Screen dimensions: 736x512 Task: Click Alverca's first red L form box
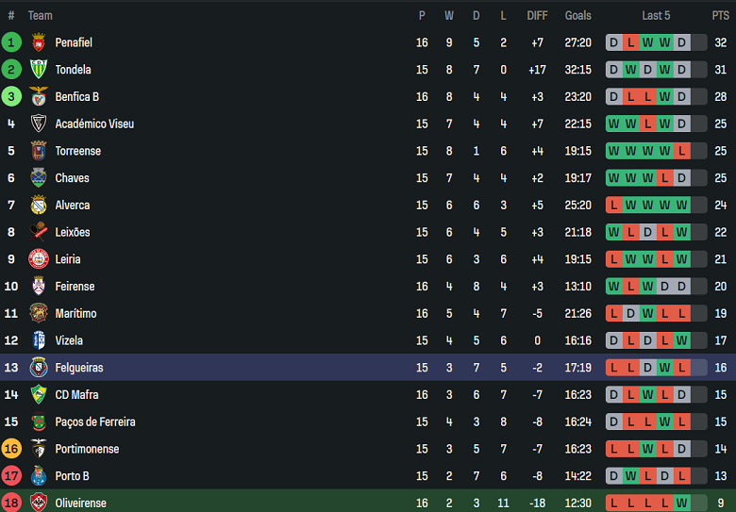614,206
